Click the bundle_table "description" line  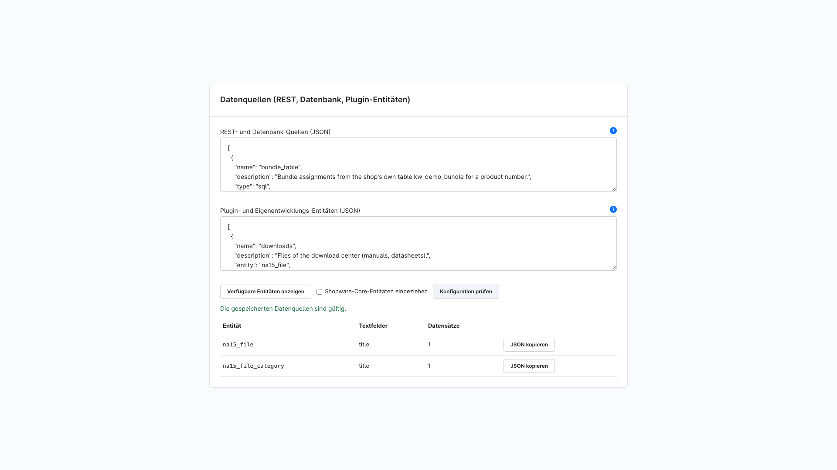(x=382, y=177)
